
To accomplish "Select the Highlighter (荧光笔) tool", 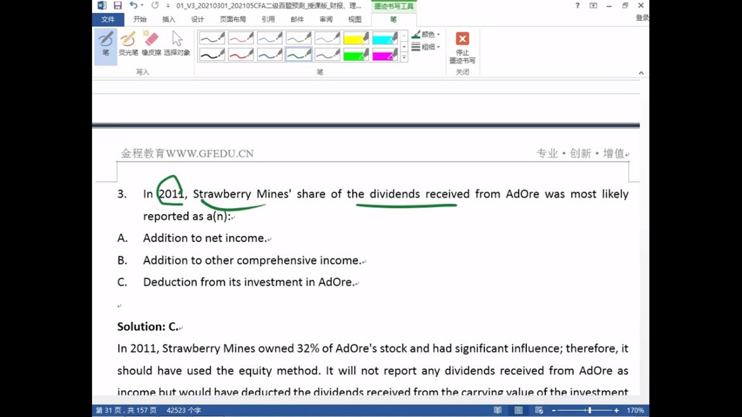I will coord(128,44).
